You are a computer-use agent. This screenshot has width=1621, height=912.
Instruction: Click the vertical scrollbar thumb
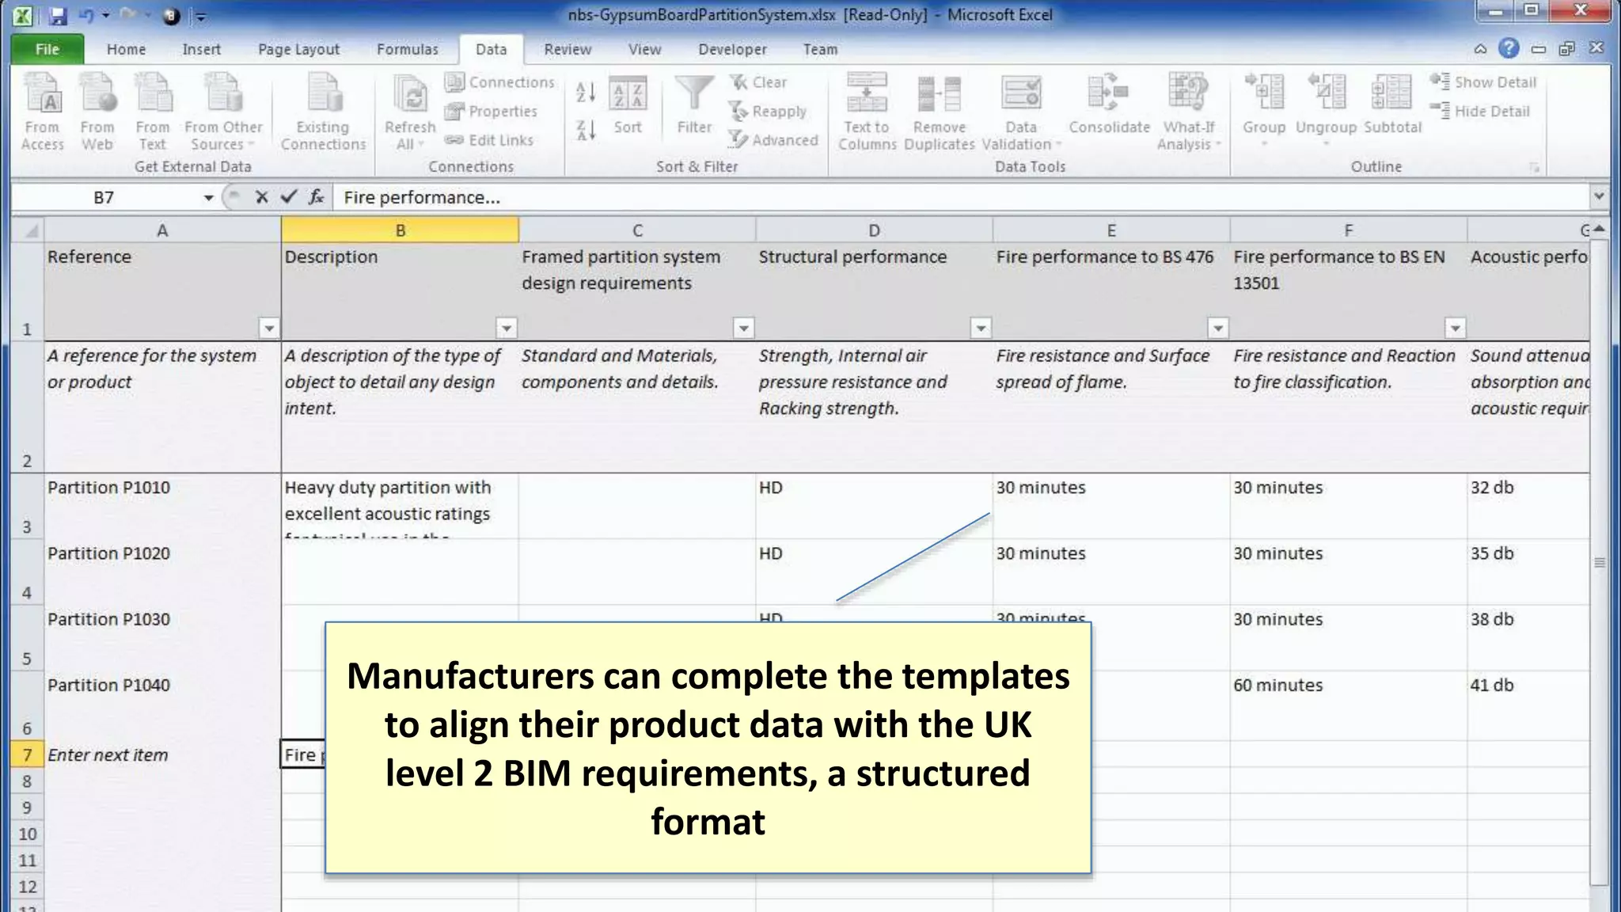1599,563
